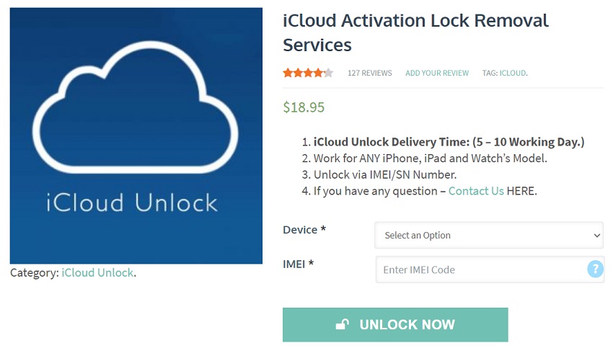Click the unlock padlock icon on button
613x361 pixels.
343,324
